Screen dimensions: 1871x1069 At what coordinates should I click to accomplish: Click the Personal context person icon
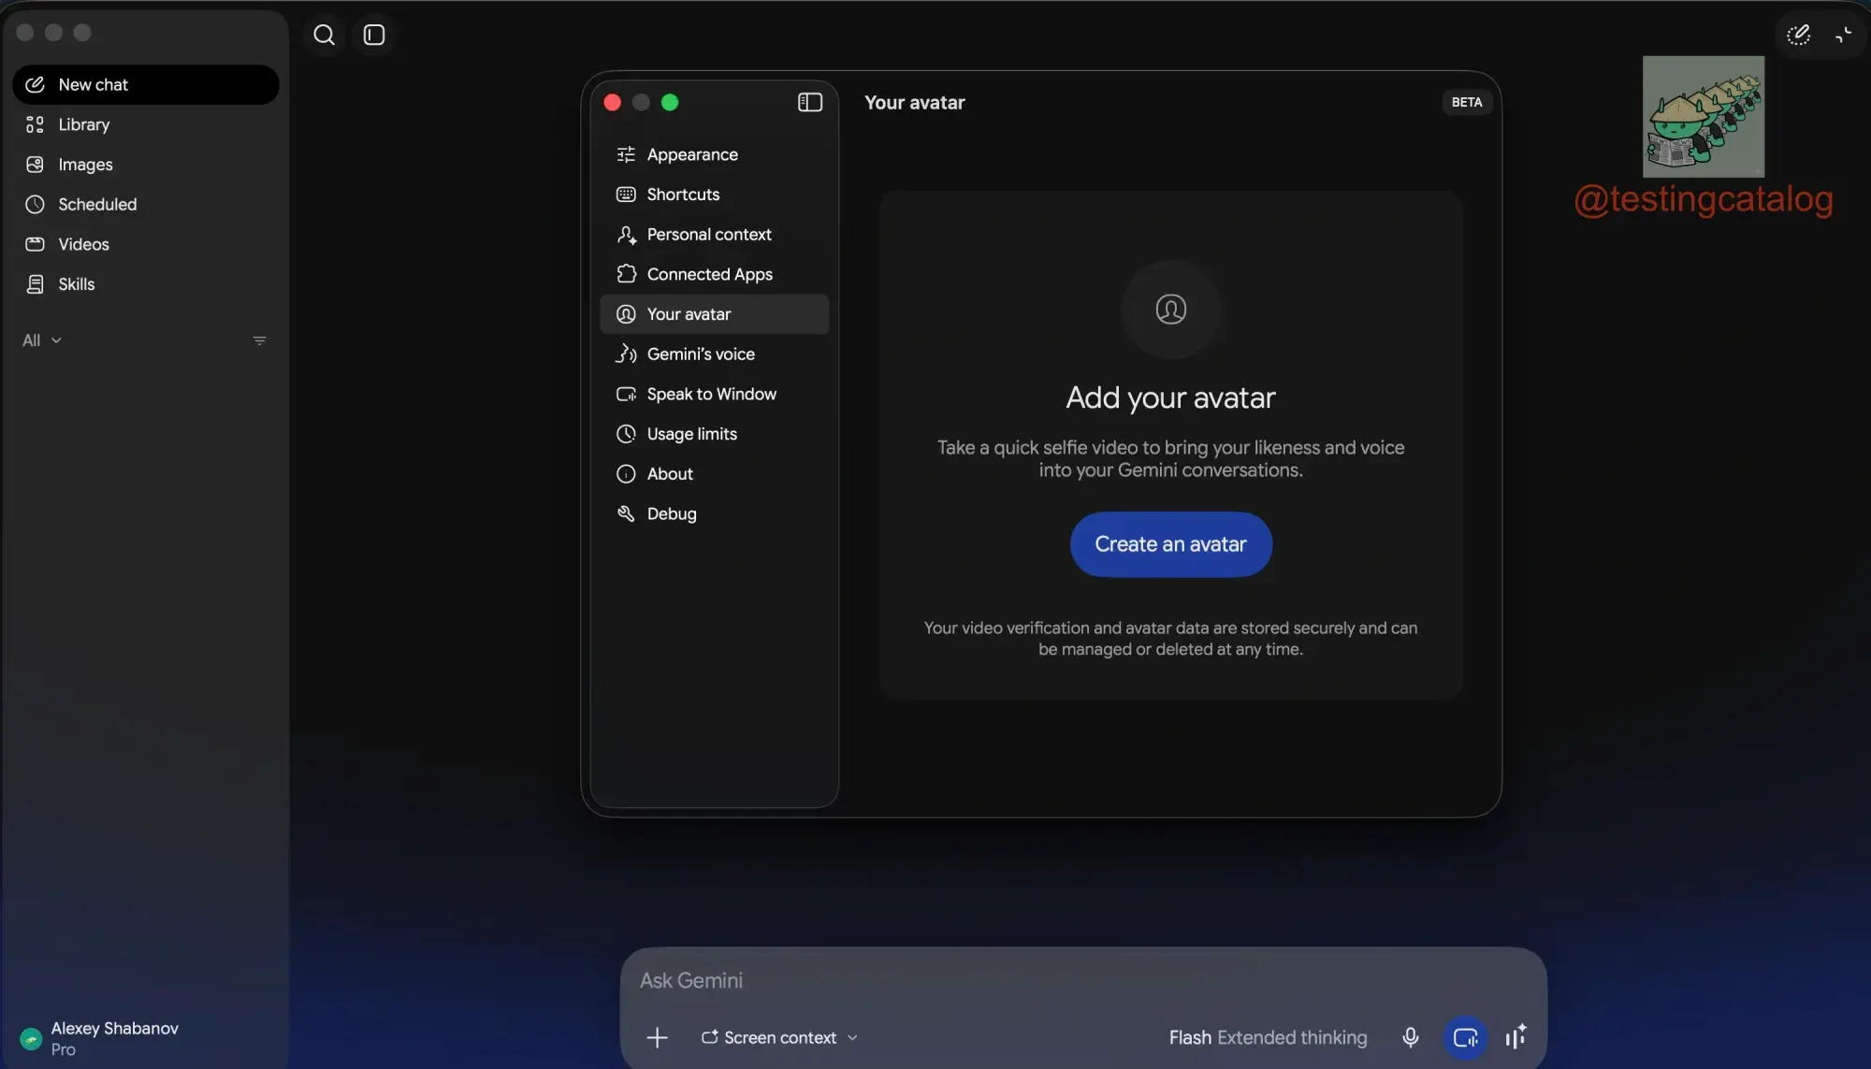click(626, 234)
